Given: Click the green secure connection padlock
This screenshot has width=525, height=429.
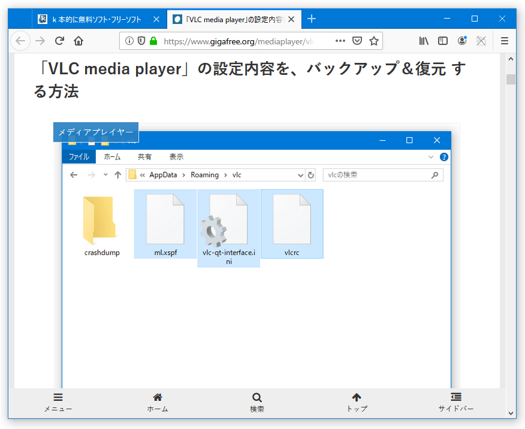Looking at the screenshot, I should pyautogui.click(x=153, y=41).
